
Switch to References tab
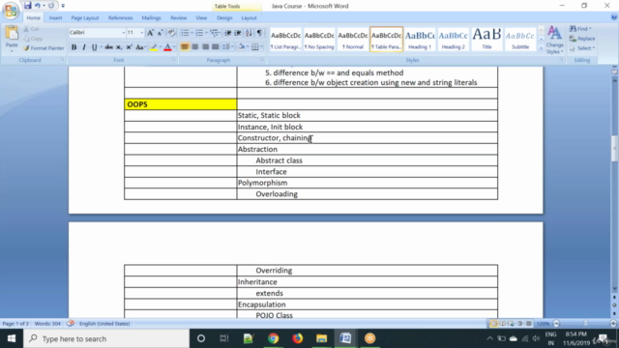(x=120, y=18)
